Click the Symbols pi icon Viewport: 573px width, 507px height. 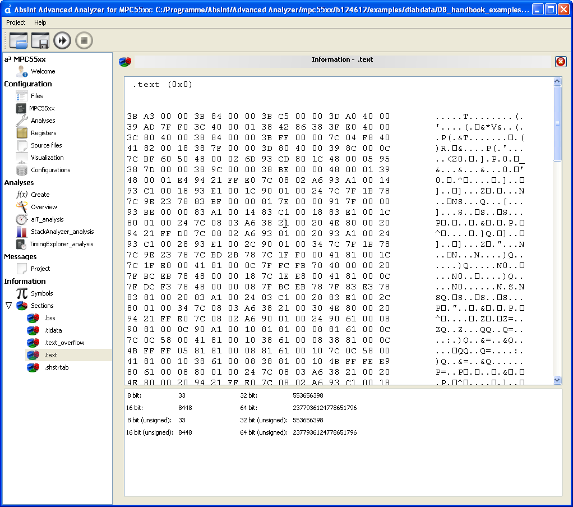(x=22, y=293)
